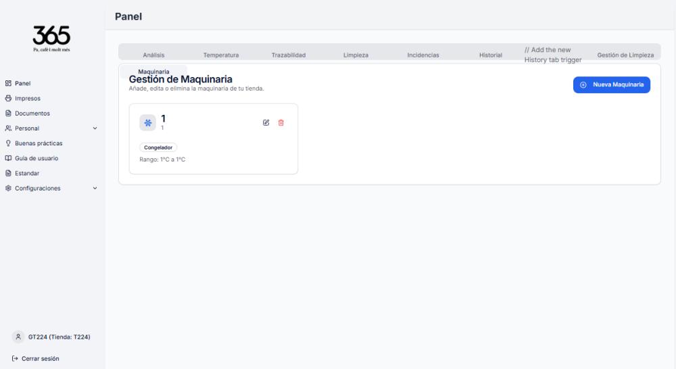Expand the Configuraciones submenu chevron
The width and height of the screenshot is (676, 369).
95,189
